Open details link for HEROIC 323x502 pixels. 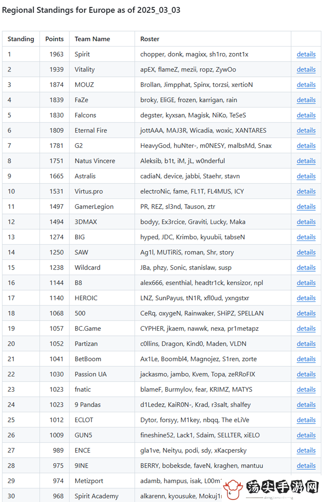point(306,298)
